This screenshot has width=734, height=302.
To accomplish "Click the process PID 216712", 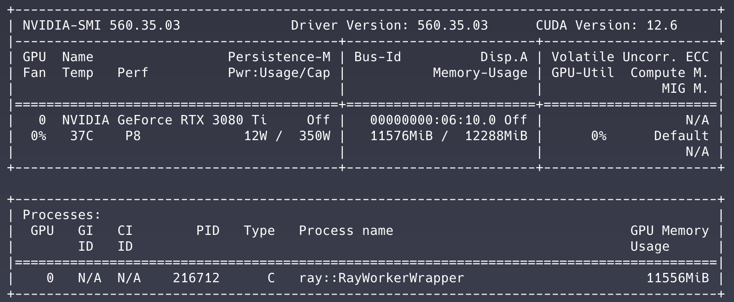I will click(196, 278).
